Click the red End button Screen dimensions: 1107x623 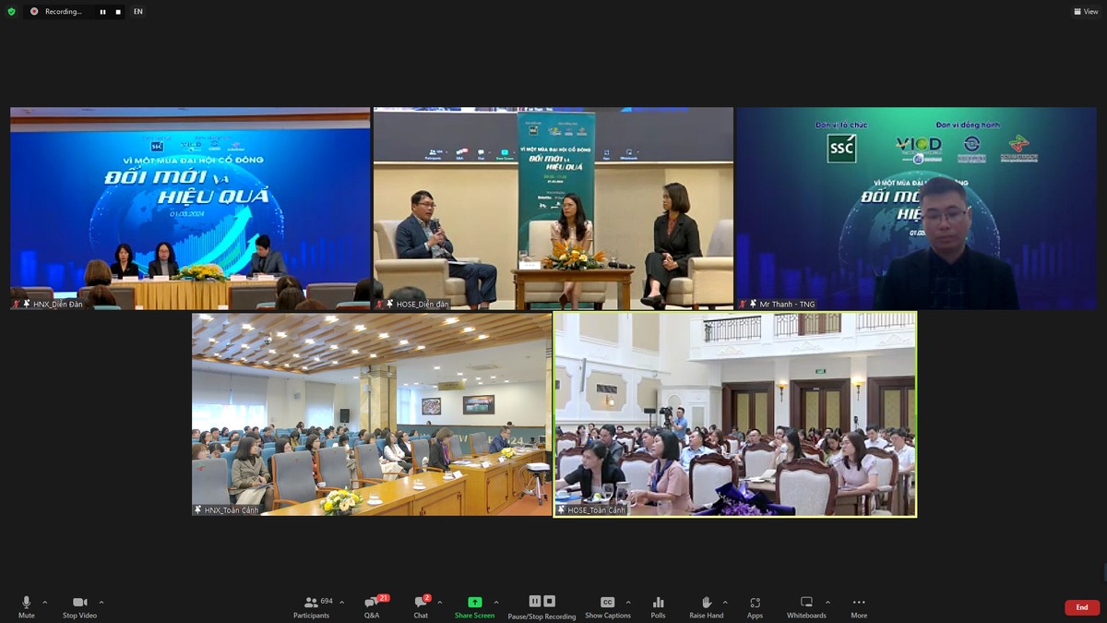1081,607
